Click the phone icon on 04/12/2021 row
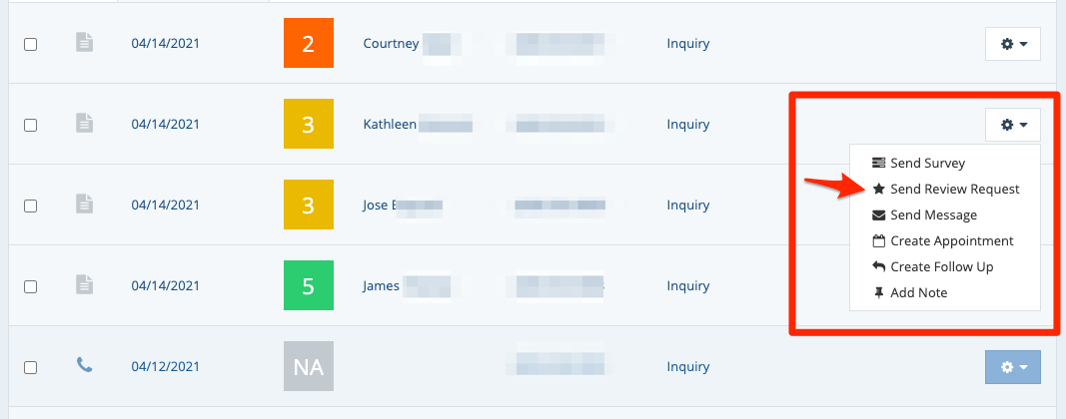 (x=85, y=367)
